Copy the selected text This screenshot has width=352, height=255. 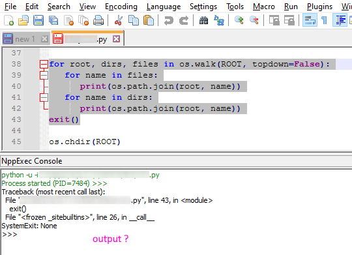coord(134,20)
